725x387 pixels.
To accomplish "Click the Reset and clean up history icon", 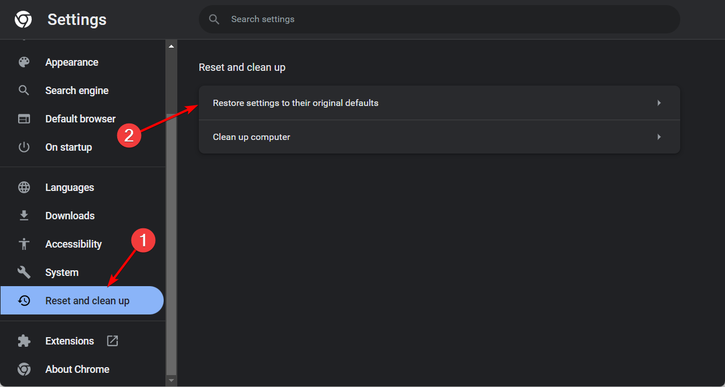I will click(24, 301).
